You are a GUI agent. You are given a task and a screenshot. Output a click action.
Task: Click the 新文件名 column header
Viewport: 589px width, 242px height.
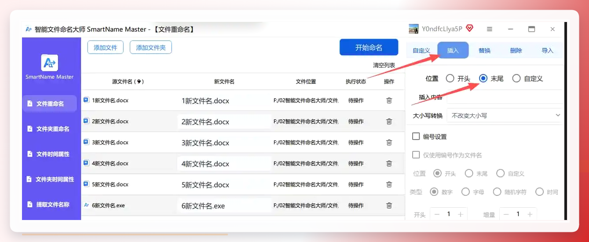pos(224,81)
